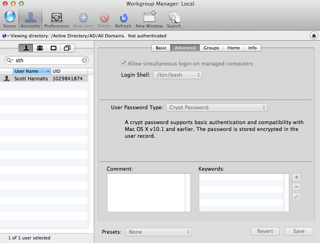
Task: Sort by UID column header
Action: (x=69, y=71)
